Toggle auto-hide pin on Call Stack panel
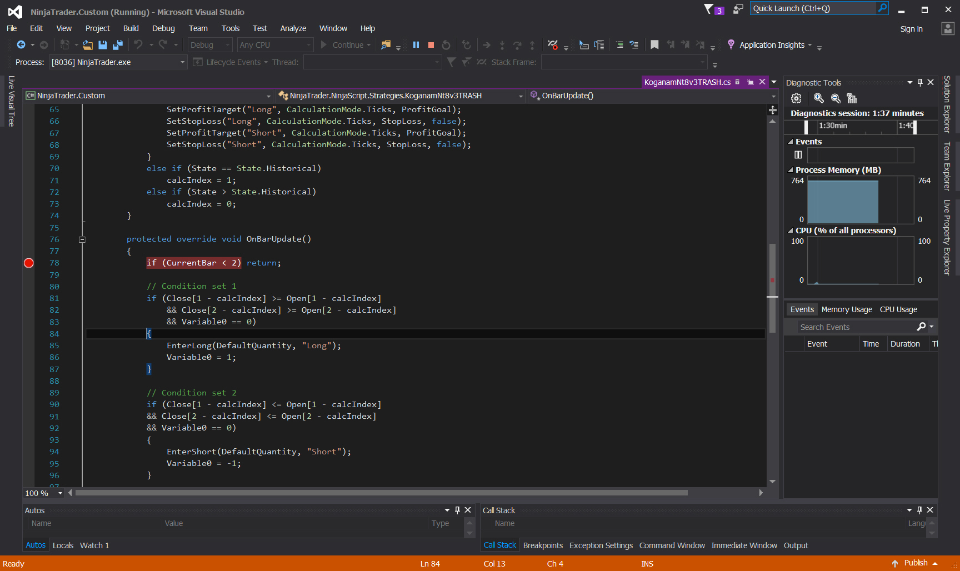 click(x=919, y=510)
